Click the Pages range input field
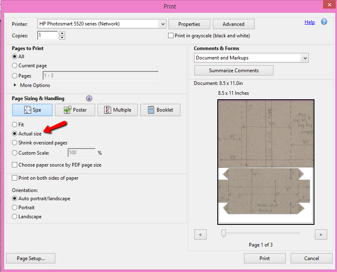Viewport: 337px width, 272px height. tap(100, 76)
